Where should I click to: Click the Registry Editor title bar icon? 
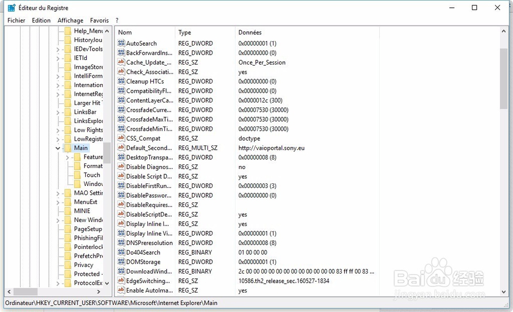point(11,8)
